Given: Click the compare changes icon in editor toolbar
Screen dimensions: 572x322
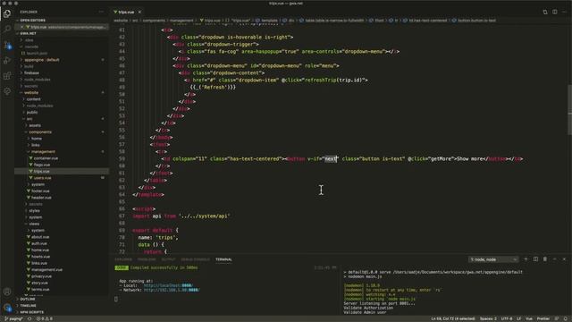Looking at the screenshot, I should tap(545, 12).
